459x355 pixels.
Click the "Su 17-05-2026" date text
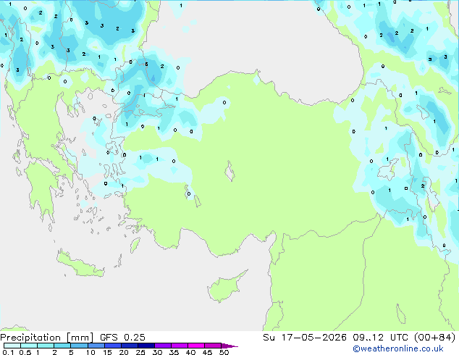coord(305,338)
